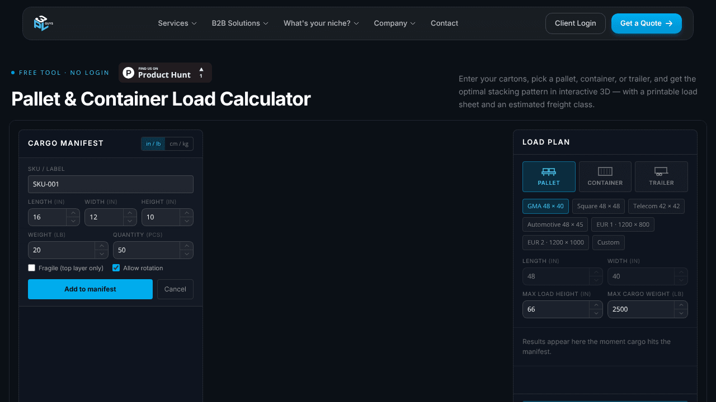Increase Weight with up stepper arrow
Image resolution: width=716 pixels, height=402 pixels.
[x=101, y=246]
